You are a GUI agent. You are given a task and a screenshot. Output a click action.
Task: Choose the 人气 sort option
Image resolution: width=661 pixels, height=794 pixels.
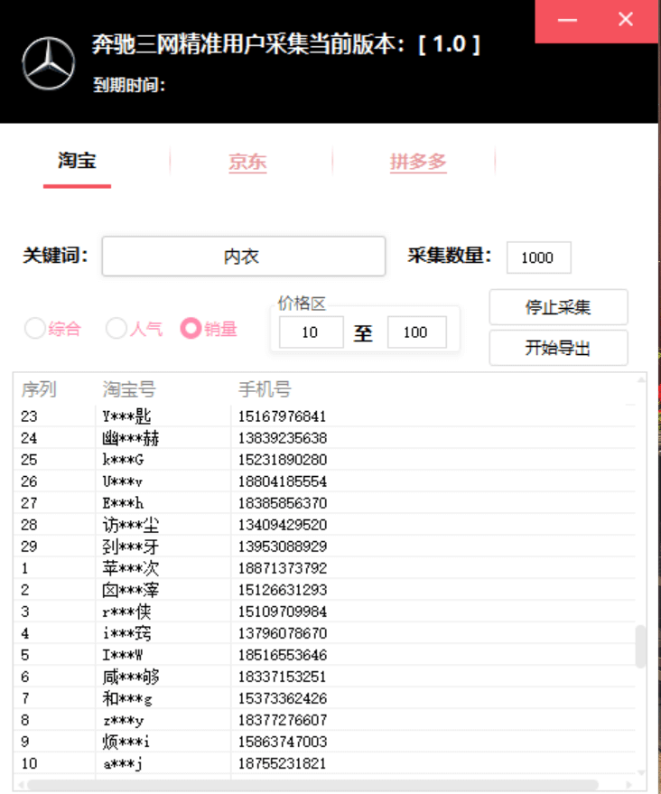[116, 329]
